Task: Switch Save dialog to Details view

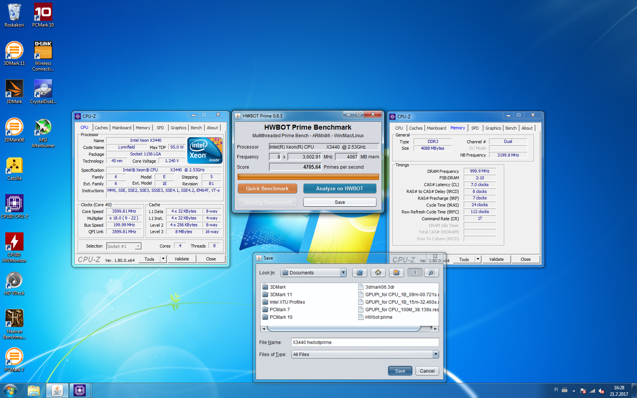Action: pyautogui.click(x=431, y=273)
